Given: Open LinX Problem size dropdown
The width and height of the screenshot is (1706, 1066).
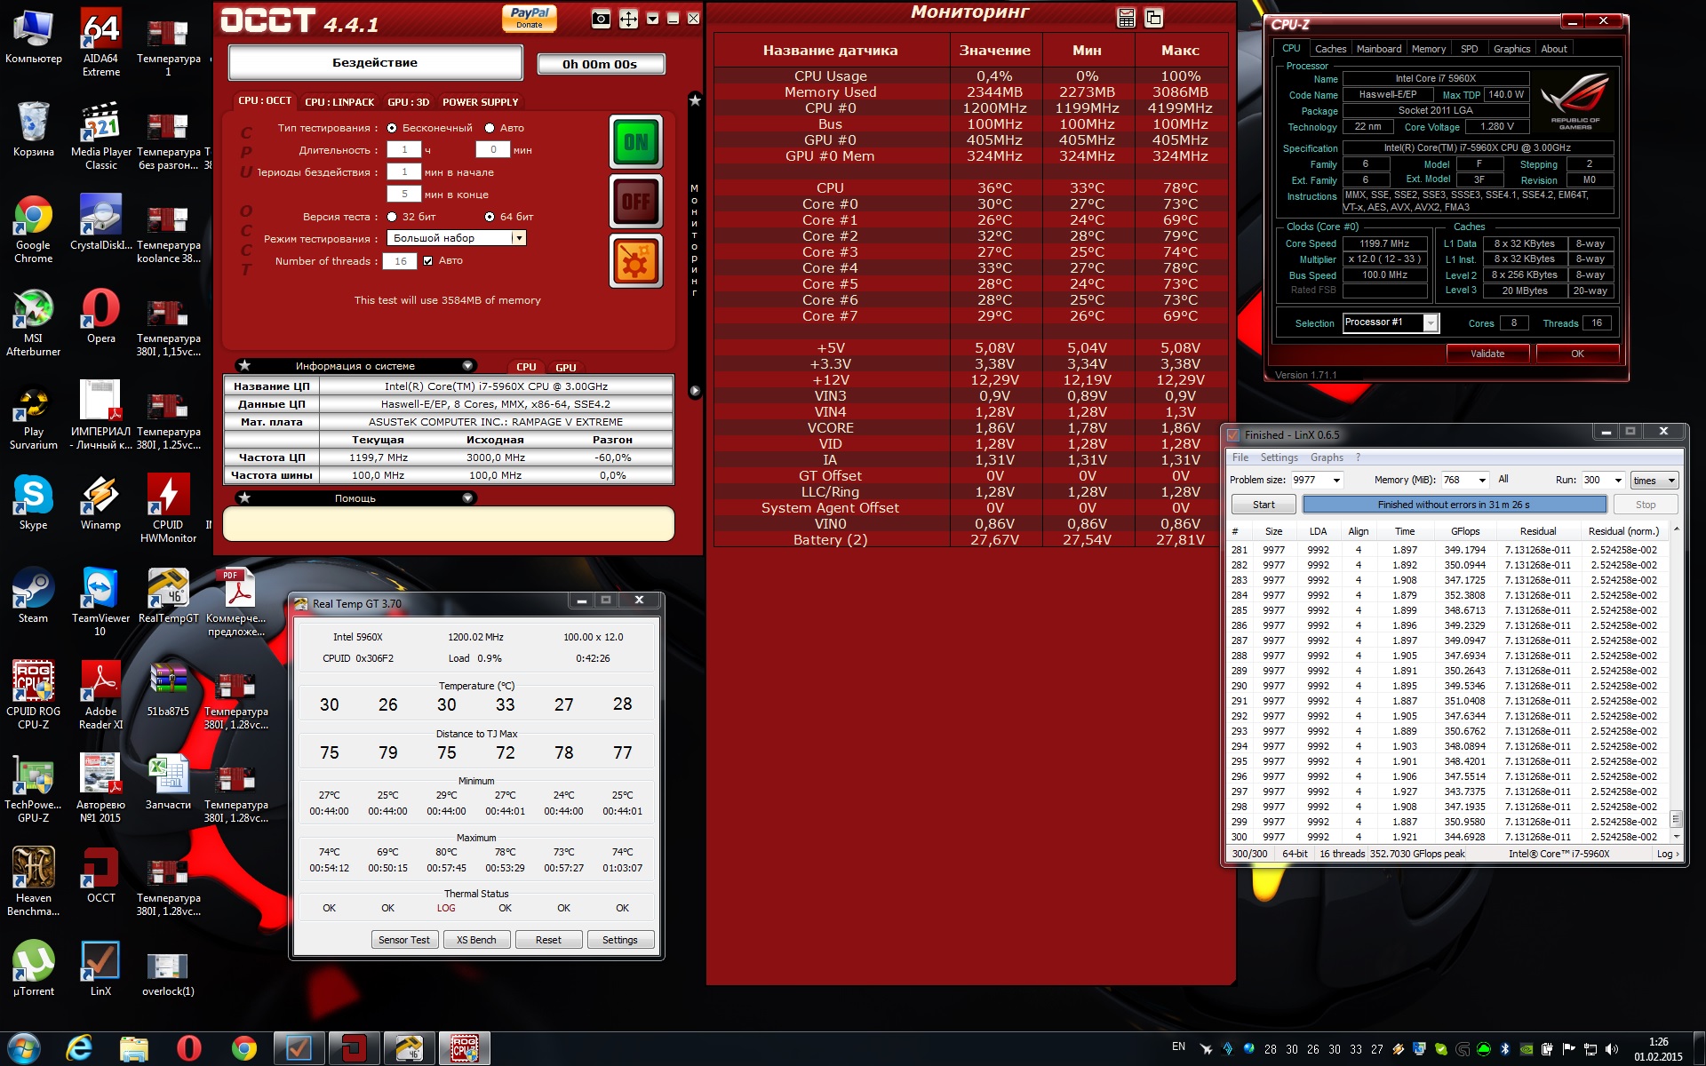Looking at the screenshot, I should [1336, 481].
